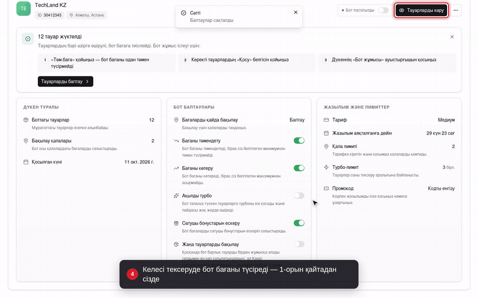Enable the «Жаңа тауарларды бақылау» toggle
This screenshot has height=298, width=478.
click(x=299, y=244)
